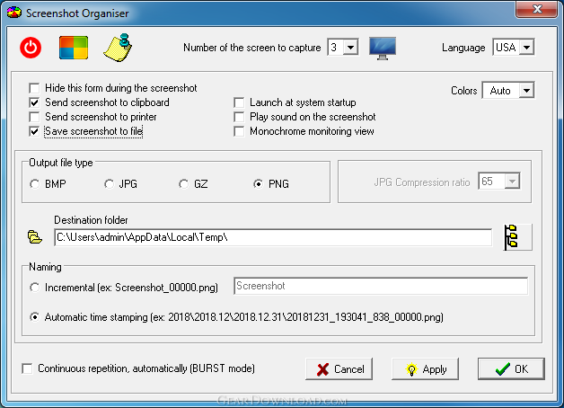Click the yellow pinned note icon
564x408 pixels.
coord(117,47)
